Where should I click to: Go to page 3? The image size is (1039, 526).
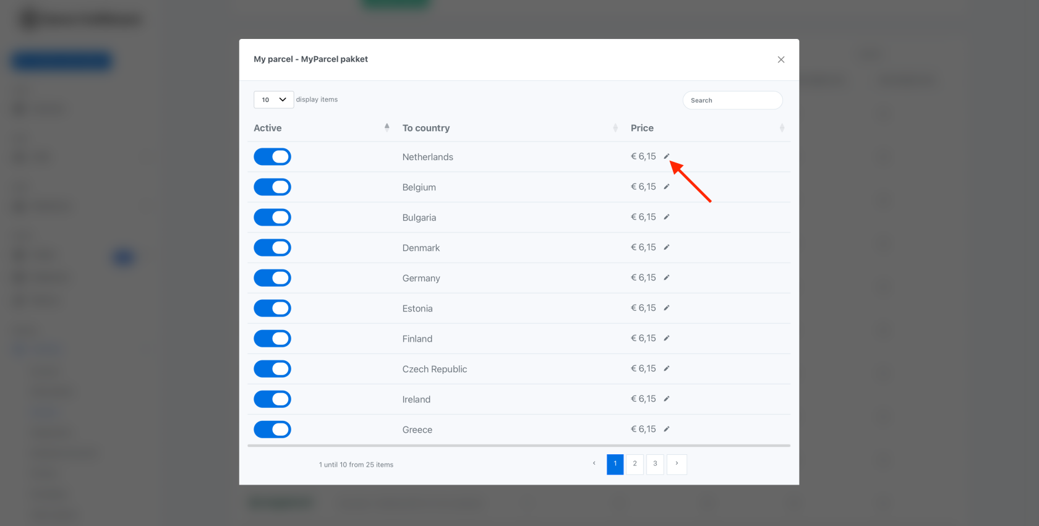(x=655, y=464)
